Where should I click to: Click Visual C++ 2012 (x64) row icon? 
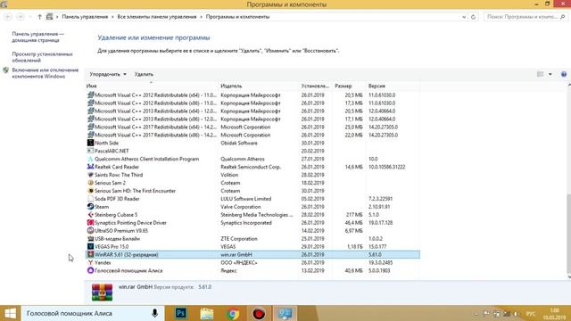pyautogui.click(x=91, y=95)
